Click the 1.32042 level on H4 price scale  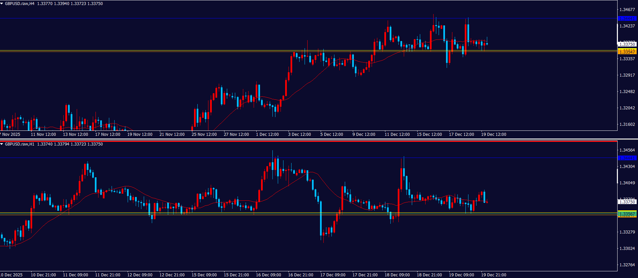pos(627,108)
